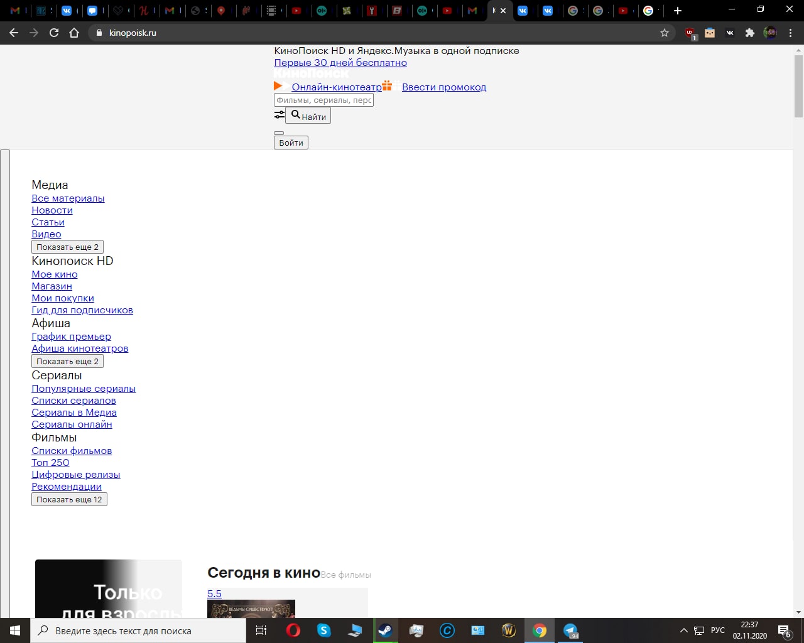
Task: Open the blue C application on the taskbar
Action: [447, 630]
